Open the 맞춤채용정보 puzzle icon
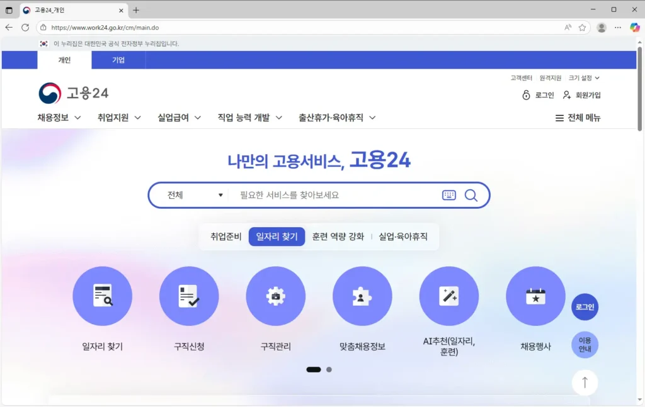The height and width of the screenshot is (407, 645). coord(362,296)
